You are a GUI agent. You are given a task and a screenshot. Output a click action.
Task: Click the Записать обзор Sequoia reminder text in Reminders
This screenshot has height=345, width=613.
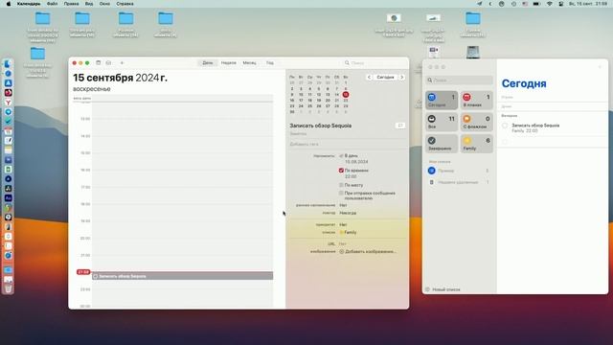click(x=535, y=126)
